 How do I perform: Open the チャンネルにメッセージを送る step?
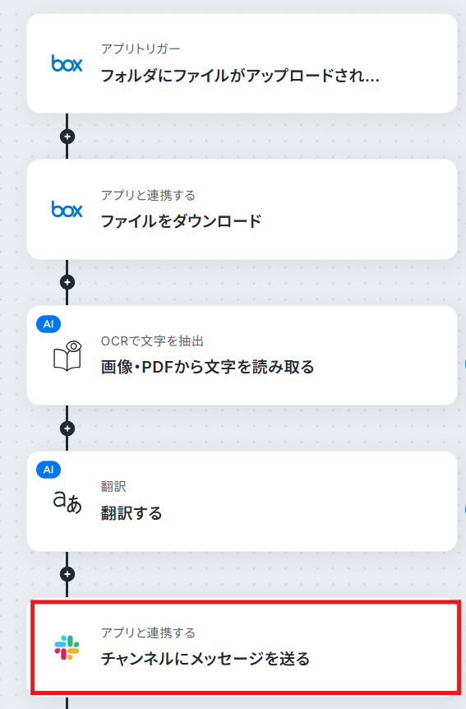point(246,647)
